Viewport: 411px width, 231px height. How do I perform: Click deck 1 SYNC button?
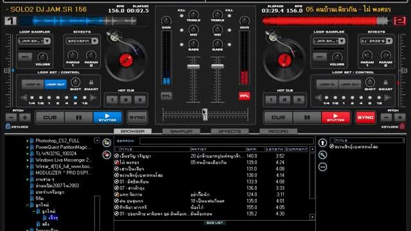point(137,117)
